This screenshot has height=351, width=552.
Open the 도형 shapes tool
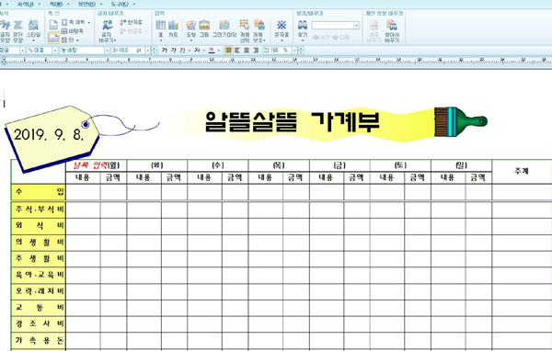(190, 29)
